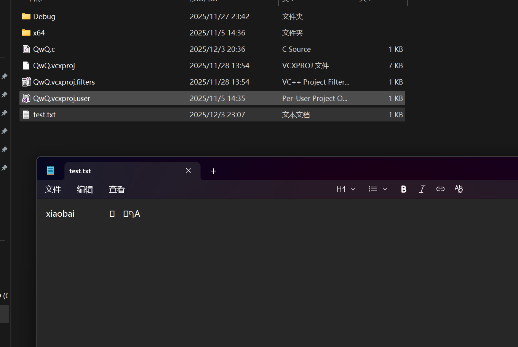518x347 pixels.
Task: Click the C source icon beside QwQ.c
Action: pos(26,49)
